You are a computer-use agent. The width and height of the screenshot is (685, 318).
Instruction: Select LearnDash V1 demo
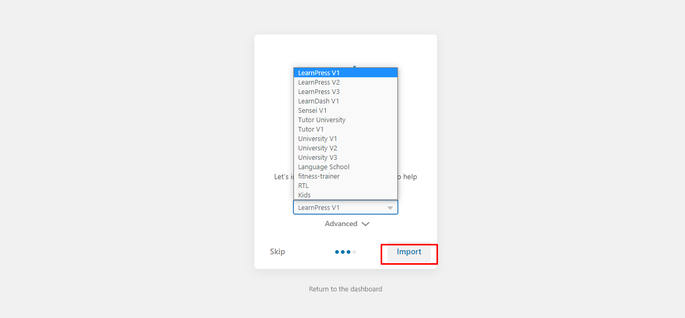click(345, 101)
